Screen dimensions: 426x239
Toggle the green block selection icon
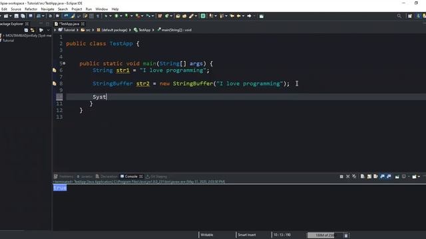[203, 16]
